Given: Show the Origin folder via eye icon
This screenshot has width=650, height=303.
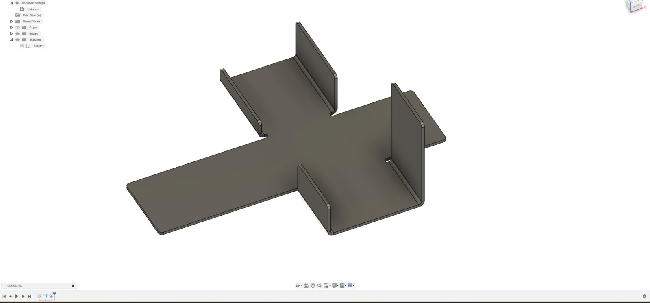Looking at the screenshot, I should (x=17, y=27).
